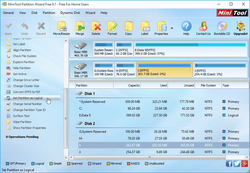Select C:(NTFS) block in disk map
The height and width of the screenshot is (173, 250).
pyautogui.click(x=124, y=49)
